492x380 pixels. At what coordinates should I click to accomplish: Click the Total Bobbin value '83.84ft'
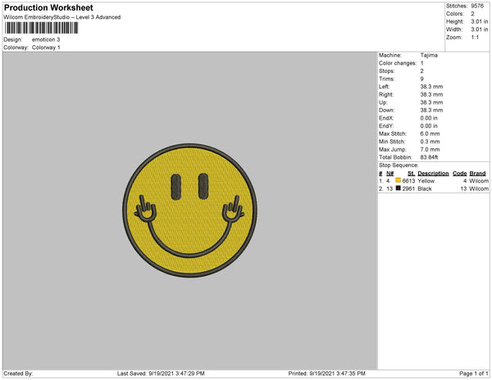tap(429, 157)
